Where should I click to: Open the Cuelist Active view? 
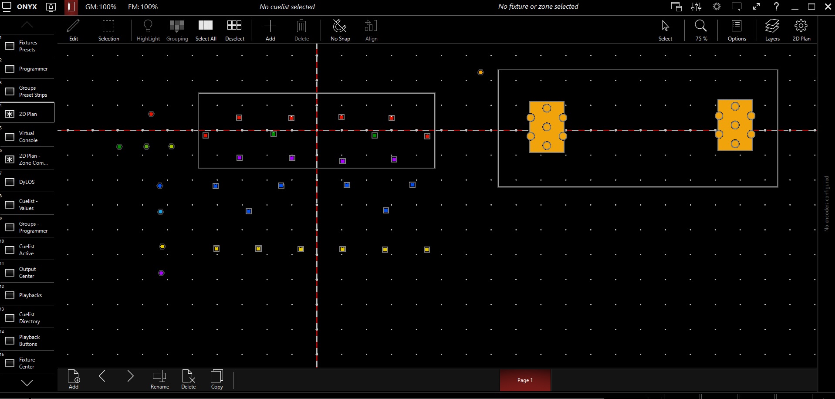point(27,250)
